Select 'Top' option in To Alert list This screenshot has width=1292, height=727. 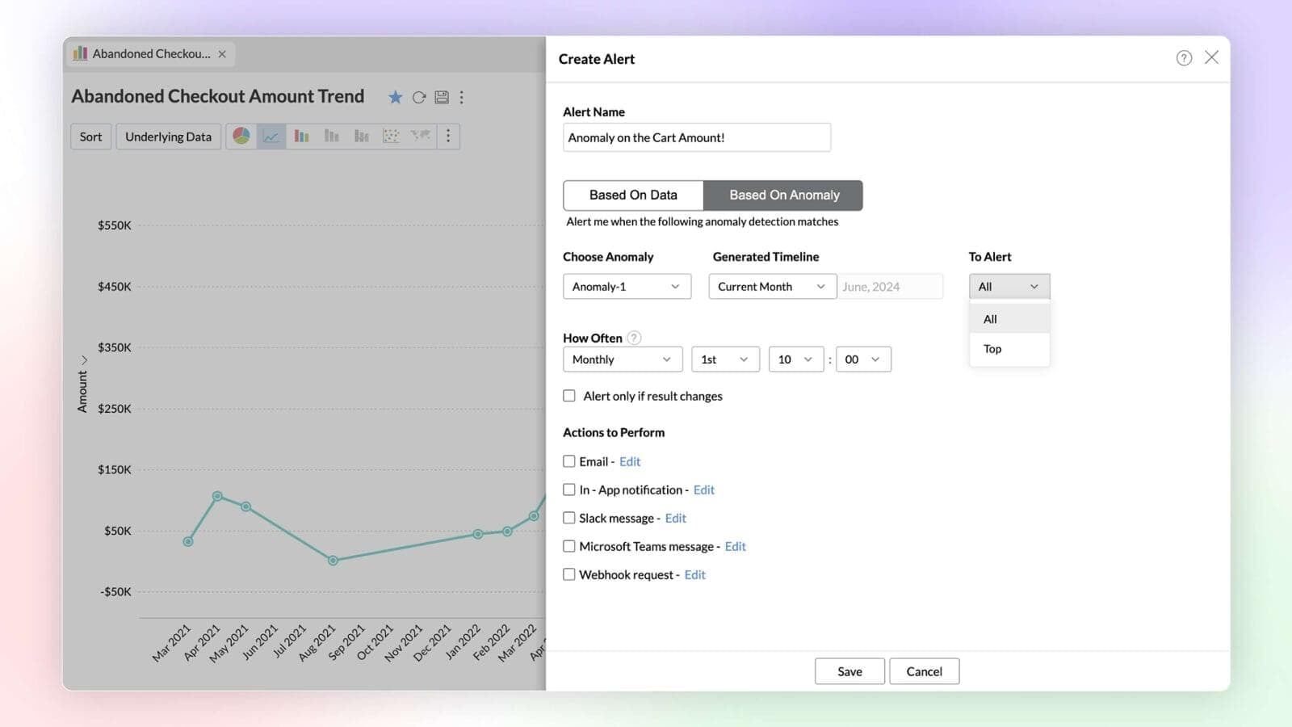[x=1009, y=349]
